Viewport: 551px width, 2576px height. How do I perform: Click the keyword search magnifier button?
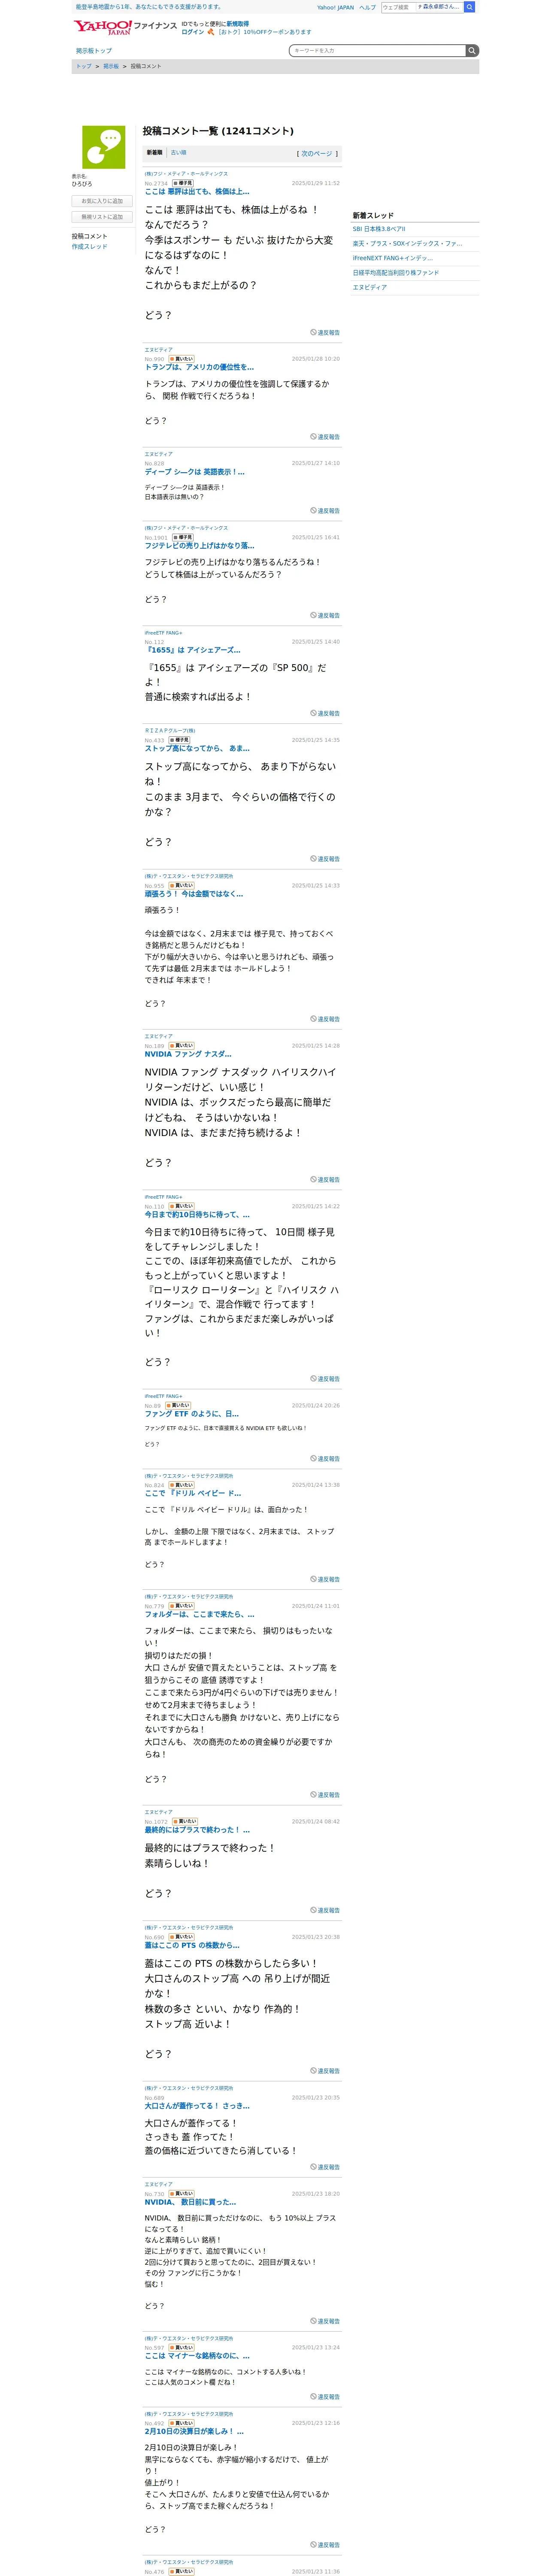pos(472,50)
